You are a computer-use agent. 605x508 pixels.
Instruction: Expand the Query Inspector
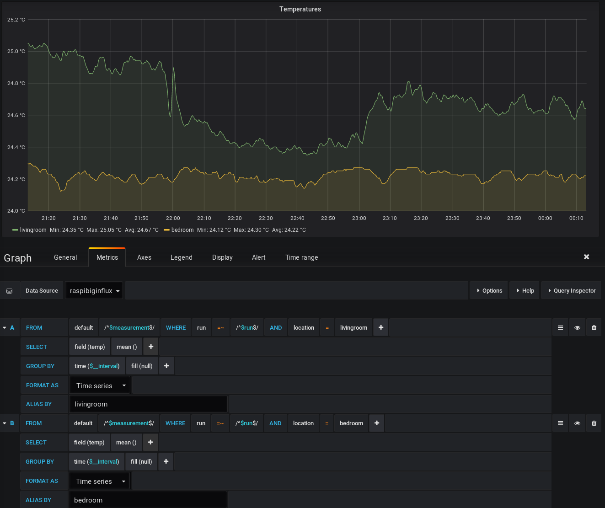[571, 290]
